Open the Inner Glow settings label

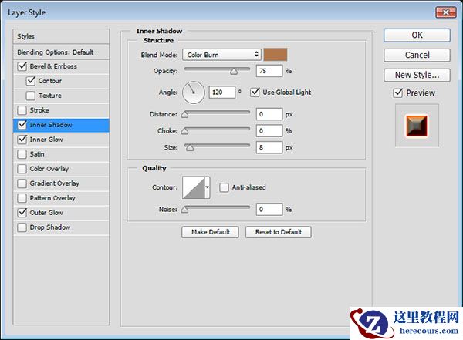46,140
